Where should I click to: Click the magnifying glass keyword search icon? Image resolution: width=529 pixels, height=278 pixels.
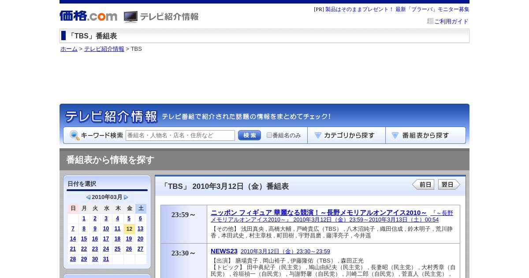[75, 135]
